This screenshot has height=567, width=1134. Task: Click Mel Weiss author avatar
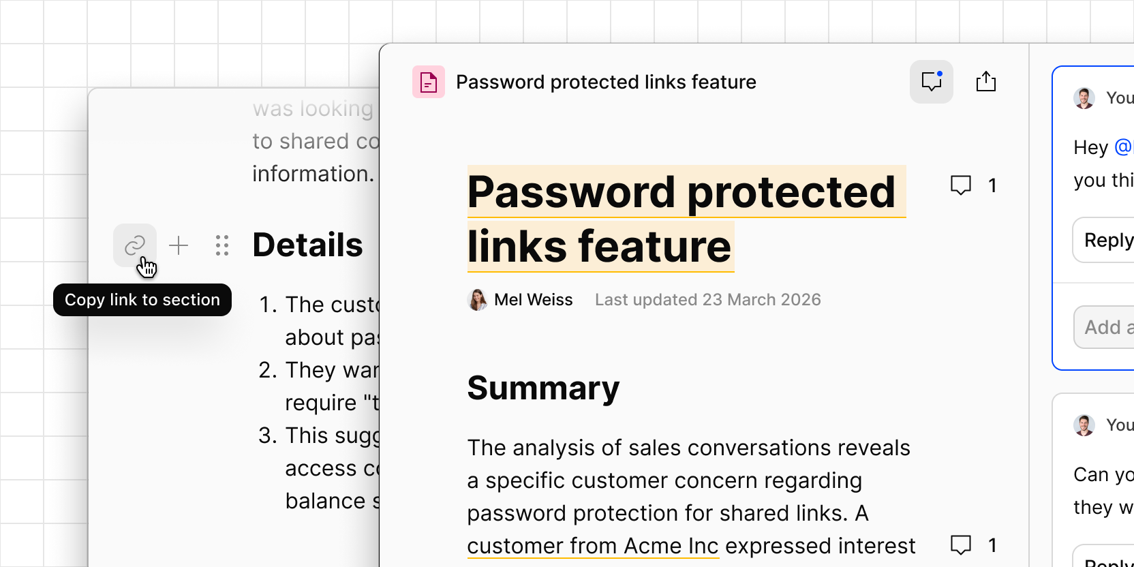tap(478, 300)
